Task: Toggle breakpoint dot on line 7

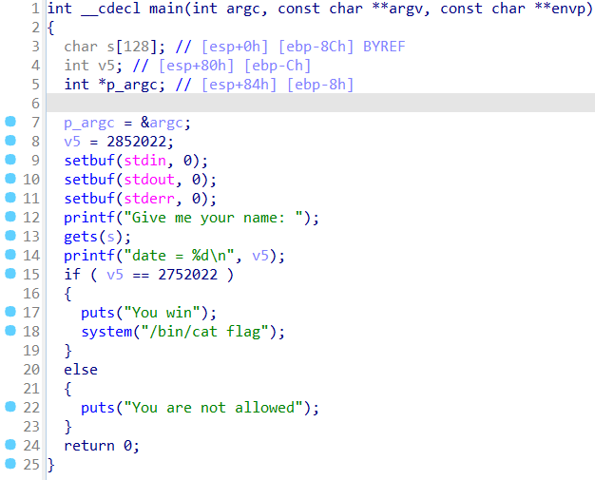Action: (x=10, y=122)
